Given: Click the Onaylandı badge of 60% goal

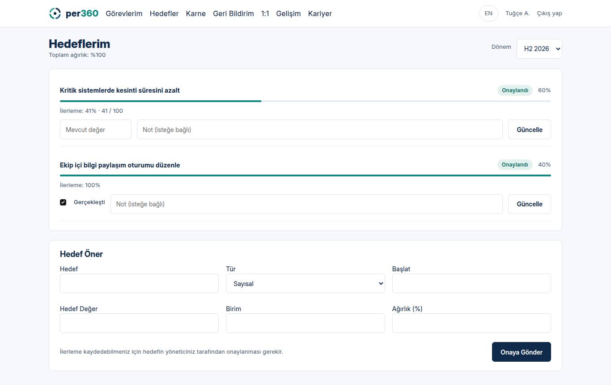Looking at the screenshot, I should 515,90.
